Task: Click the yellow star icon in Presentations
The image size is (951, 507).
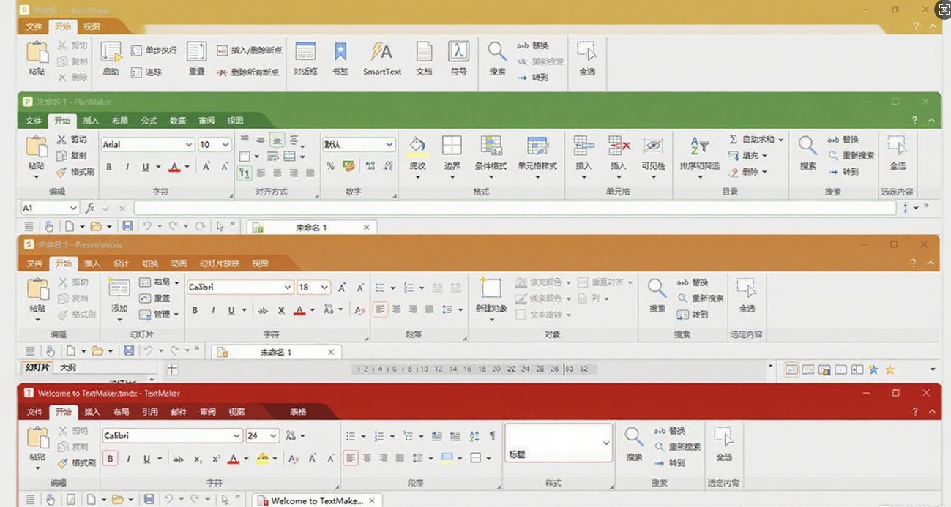Action: [890, 369]
